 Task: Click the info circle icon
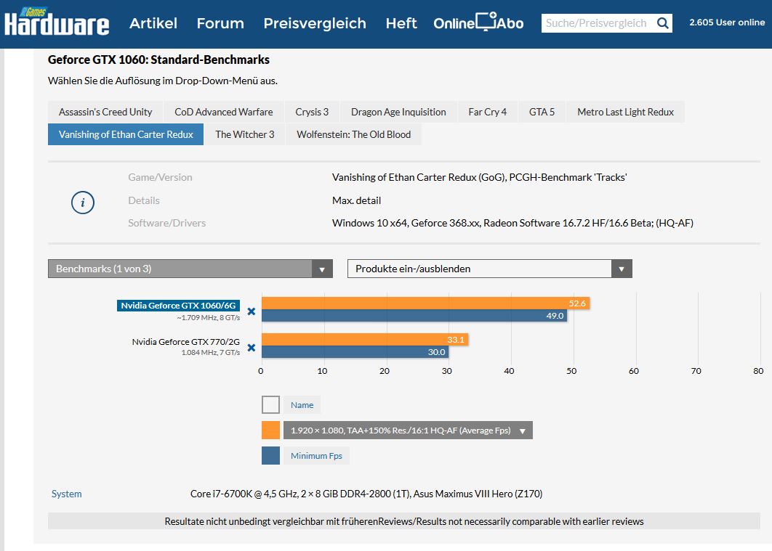pos(83,203)
